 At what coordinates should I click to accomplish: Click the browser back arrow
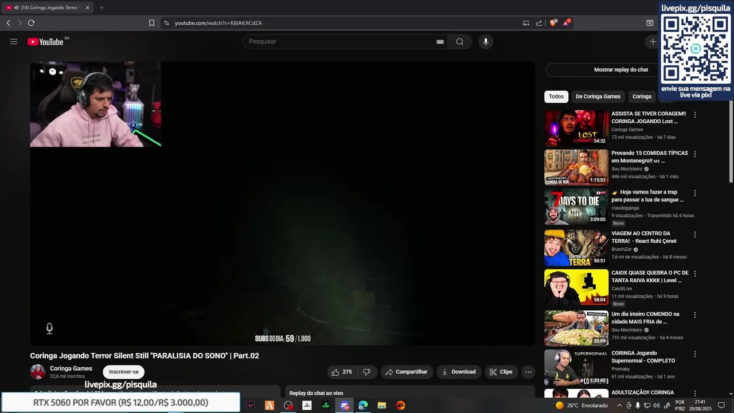pyautogui.click(x=8, y=23)
